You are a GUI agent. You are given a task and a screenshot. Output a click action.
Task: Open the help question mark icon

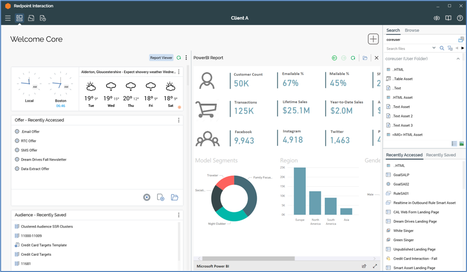460,18
